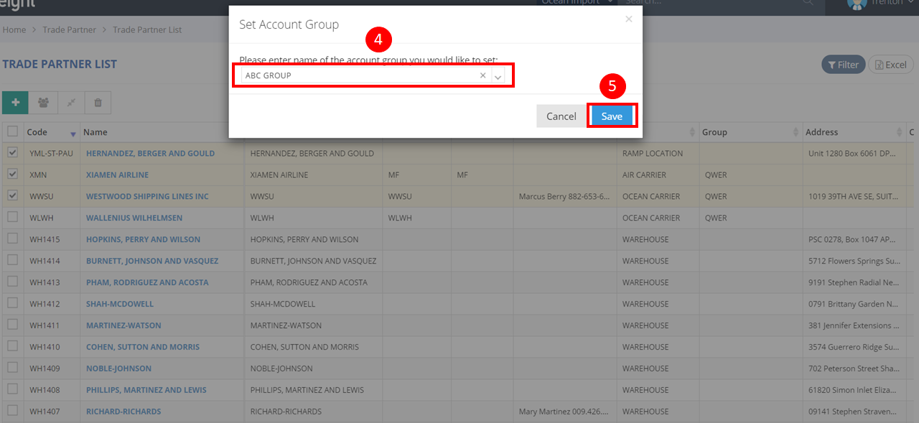Open the Trenton user menu
The height and width of the screenshot is (423, 919).
[x=876, y=3]
